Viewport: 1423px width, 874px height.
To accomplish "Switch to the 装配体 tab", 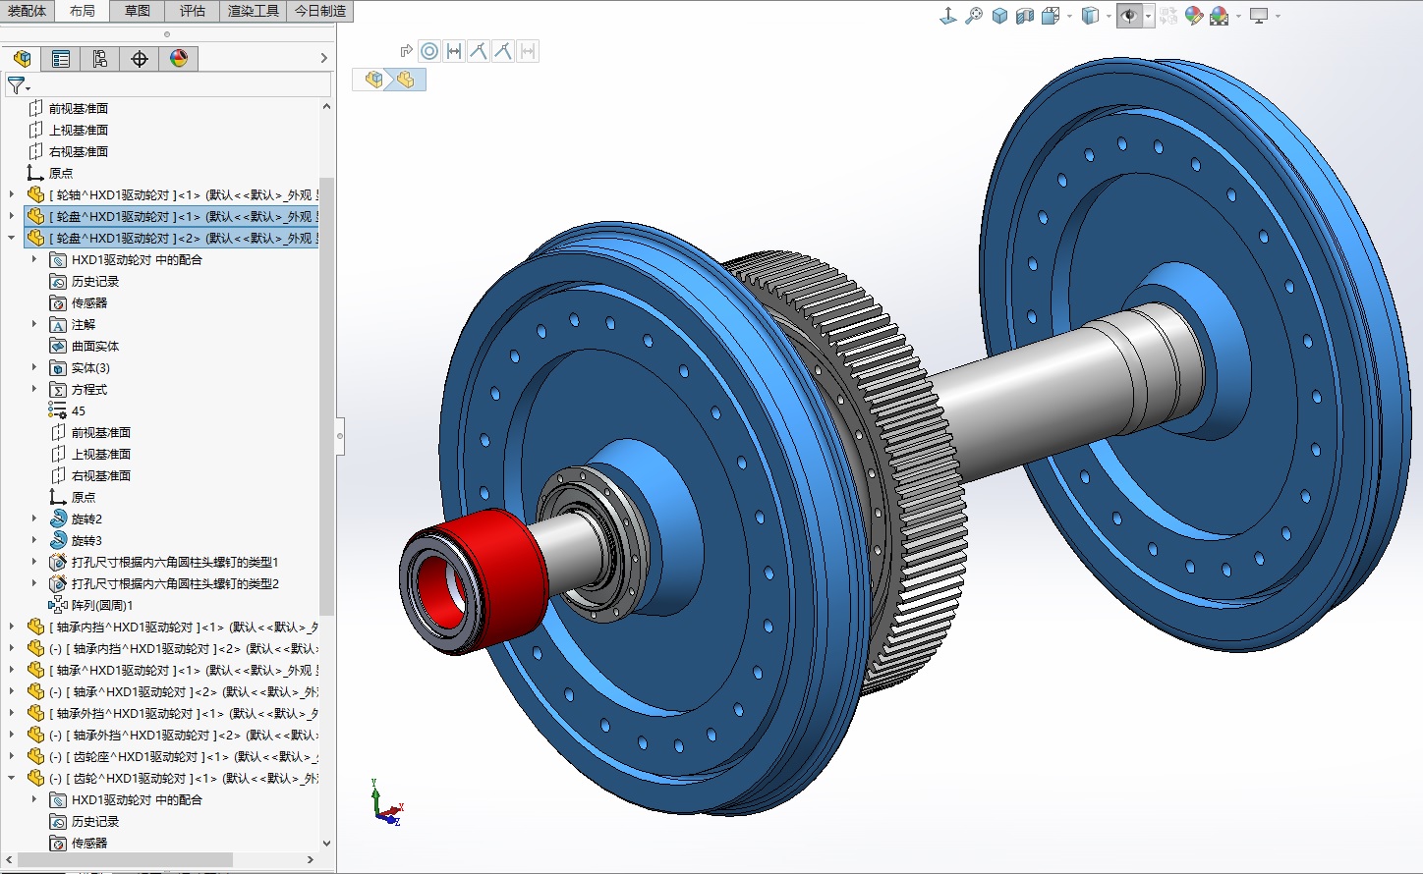I will (28, 11).
